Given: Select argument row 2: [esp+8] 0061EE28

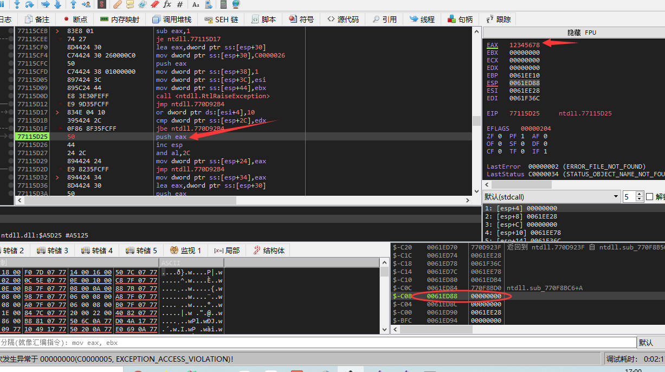Looking at the screenshot, I should point(521,216).
